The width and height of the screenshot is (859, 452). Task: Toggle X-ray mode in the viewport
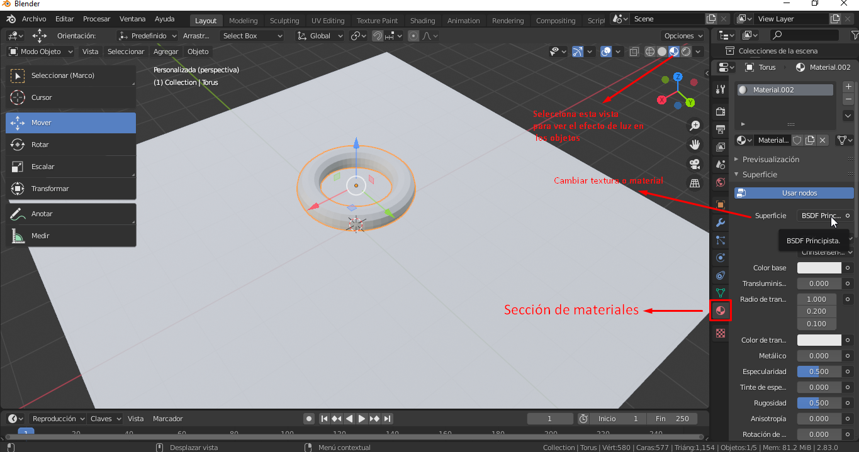click(x=634, y=52)
